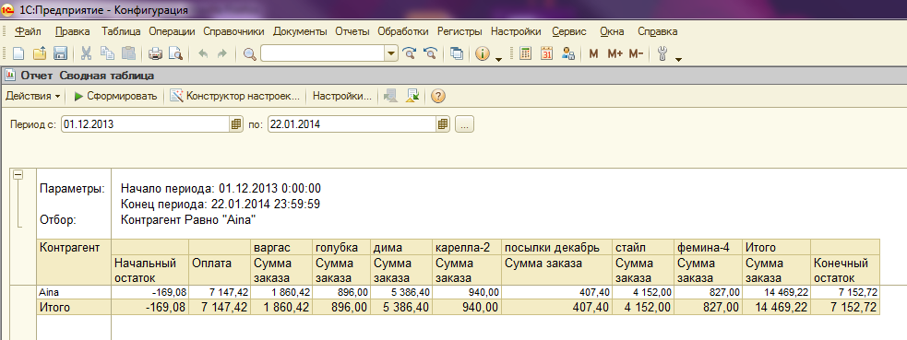907x340 pixels.
Task: Click the save settings icon in report toolbar
Action: (412, 96)
